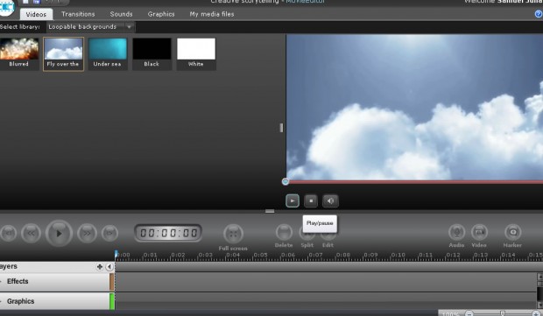Toggle the preview volume speaker button
543x316 pixels.
click(330, 200)
